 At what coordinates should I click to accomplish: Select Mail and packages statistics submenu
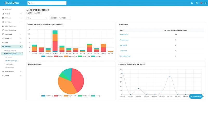[11, 61]
